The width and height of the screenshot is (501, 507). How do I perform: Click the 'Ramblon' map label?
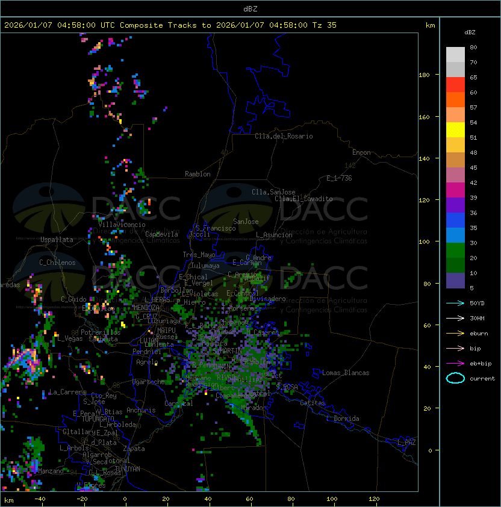[198, 174]
